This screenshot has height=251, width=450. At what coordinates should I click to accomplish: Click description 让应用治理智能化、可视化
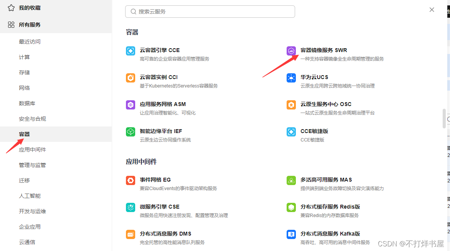pyautogui.click(x=168, y=113)
